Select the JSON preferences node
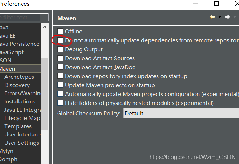This screenshot has height=164, width=239. tap(6, 61)
